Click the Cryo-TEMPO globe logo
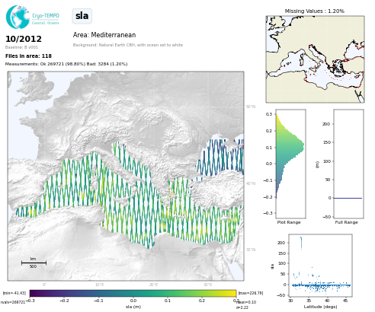375x312 pixels. [18, 17]
